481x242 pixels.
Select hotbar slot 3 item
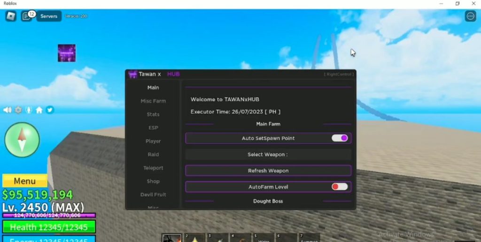pos(218,238)
